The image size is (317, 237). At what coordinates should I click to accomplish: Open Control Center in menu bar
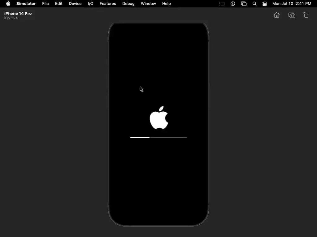[x=265, y=4]
